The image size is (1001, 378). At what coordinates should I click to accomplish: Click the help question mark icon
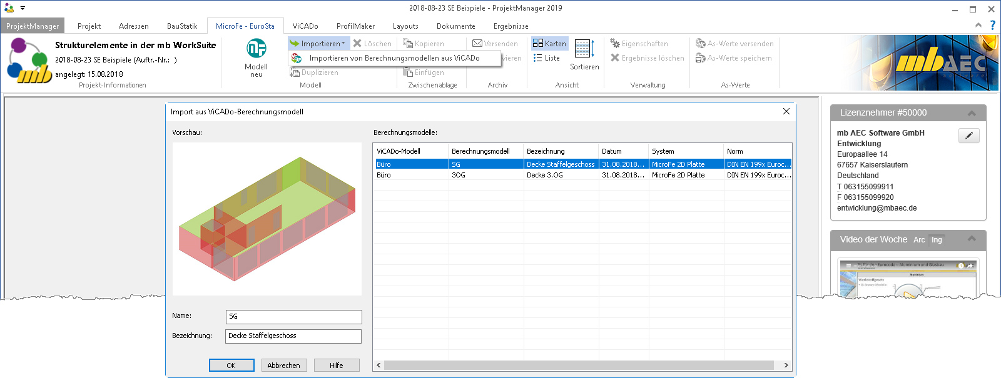992,25
